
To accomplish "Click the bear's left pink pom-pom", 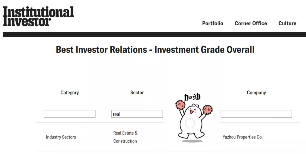I will pos(180,105).
